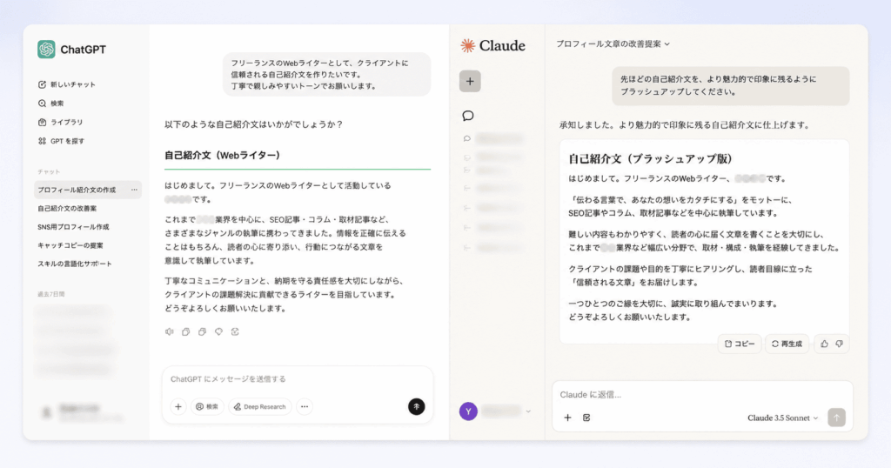Open more tools ellipsis in ChatGPT composer

[x=305, y=406]
